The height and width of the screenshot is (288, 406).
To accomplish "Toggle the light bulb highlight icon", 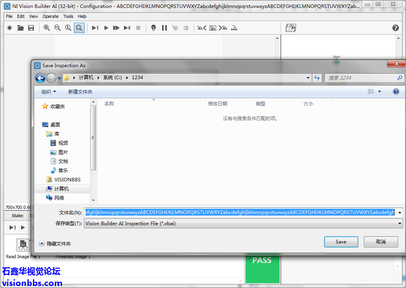I will click(154, 28).
